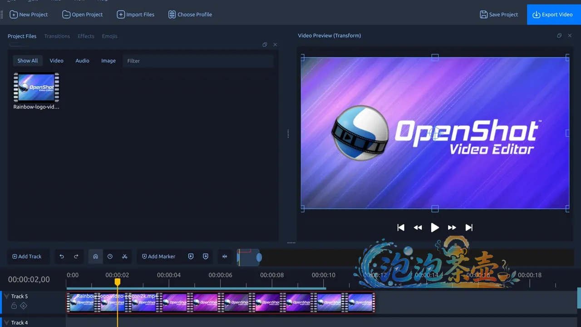This screenshot has width=581, height=327.
Task: Click Save Project
Action: [499, 15]
